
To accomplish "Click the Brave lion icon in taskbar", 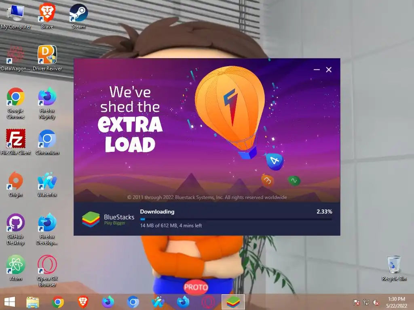I will tap(83, 302).
